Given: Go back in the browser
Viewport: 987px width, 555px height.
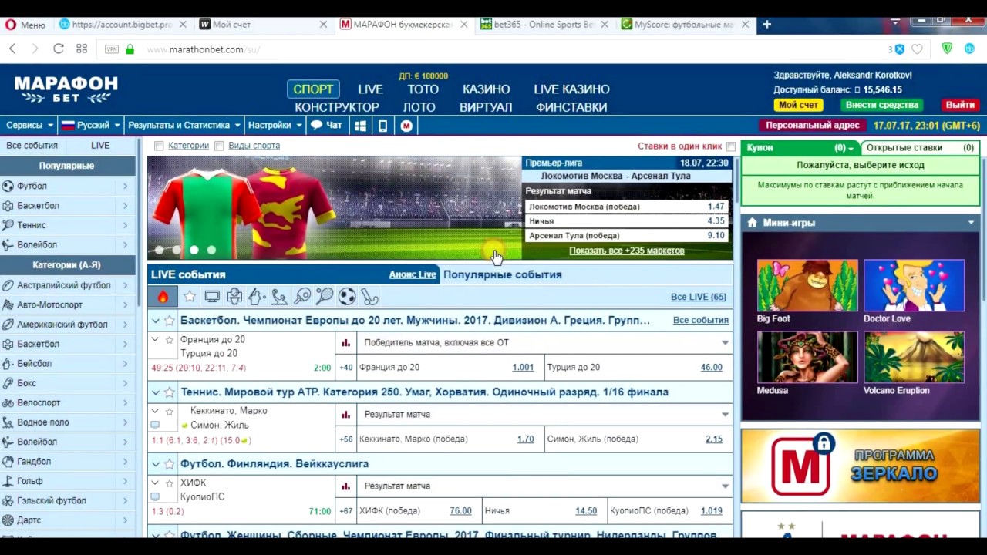Looking at the screenshot, I should [12, 49].
